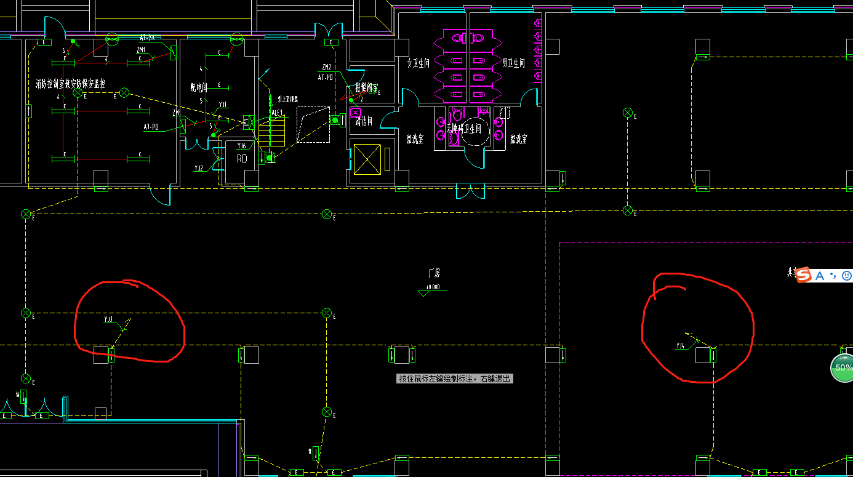Image resolution: width=853 pixels, height=477 pixels.
Task: Select the ZM2 circuit label
Action: tap(327, 67)
